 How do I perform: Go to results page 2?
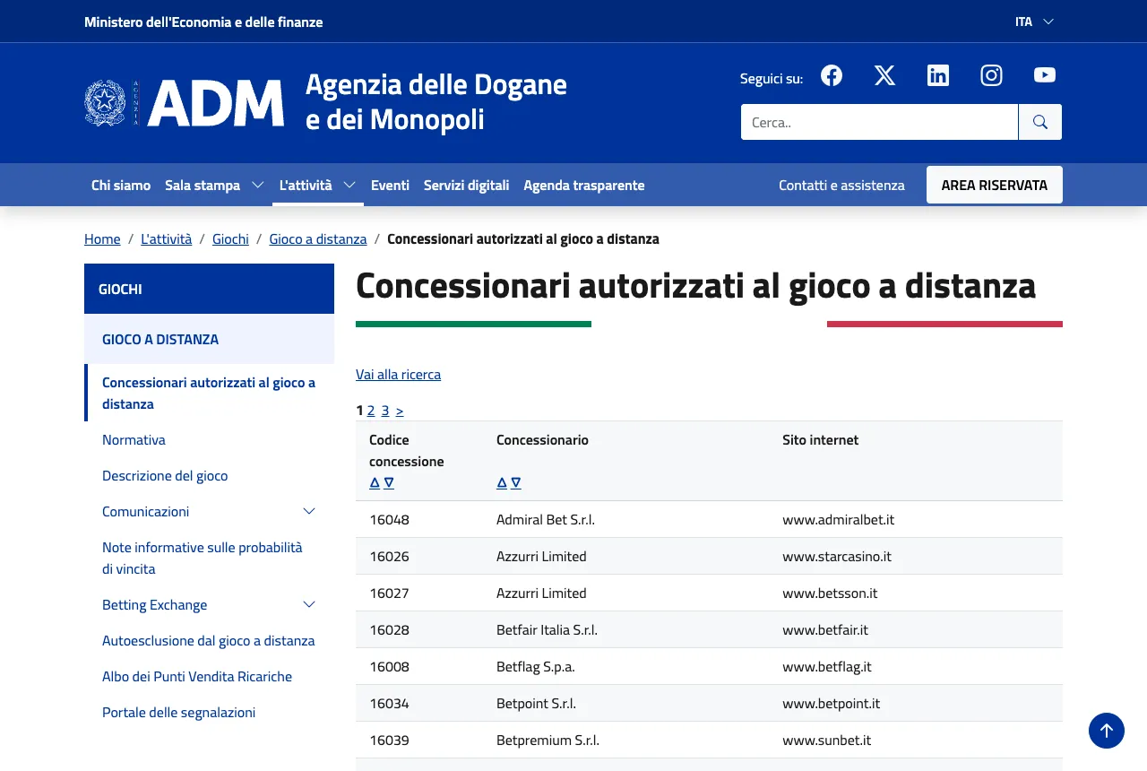click(x=371, y=411)
